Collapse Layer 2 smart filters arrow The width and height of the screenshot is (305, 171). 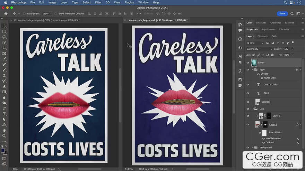(300, 124)
